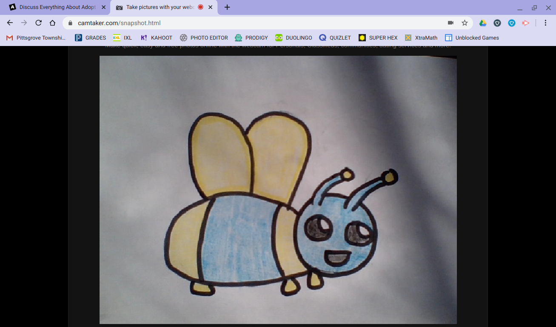This screenshot has height=327, width=556.
Task: Open the Google Drive extension
Action: tap(483, 23)
